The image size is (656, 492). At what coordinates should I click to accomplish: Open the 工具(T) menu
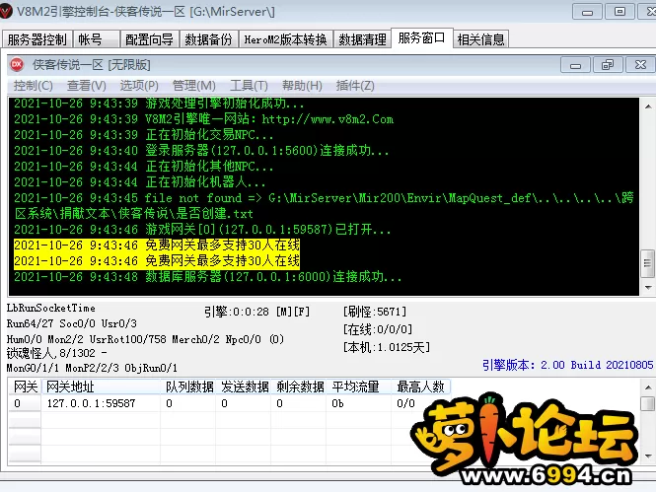point(249,86)
